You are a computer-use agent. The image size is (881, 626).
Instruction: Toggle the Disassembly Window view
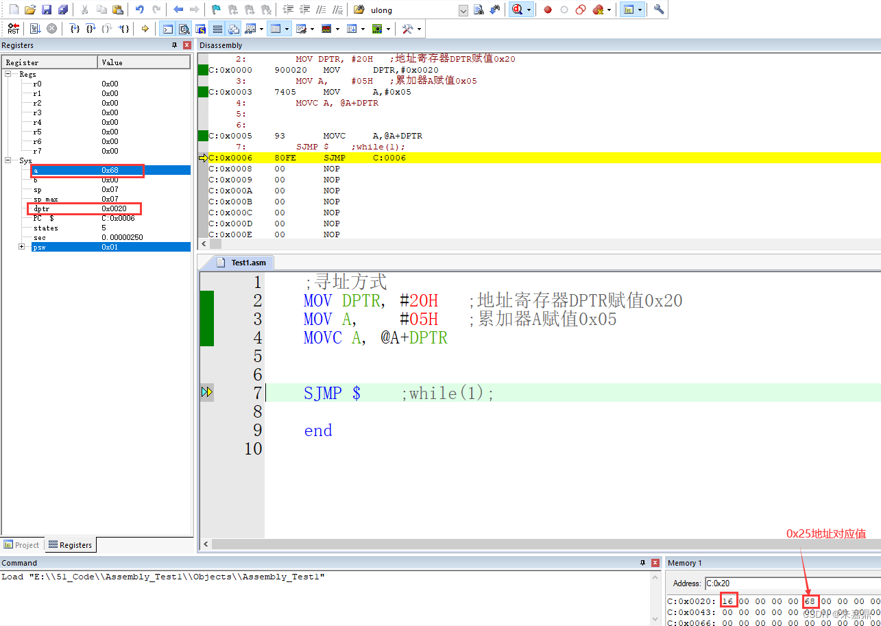184,29
